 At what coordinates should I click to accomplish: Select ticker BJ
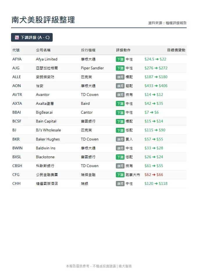[14, 130]
